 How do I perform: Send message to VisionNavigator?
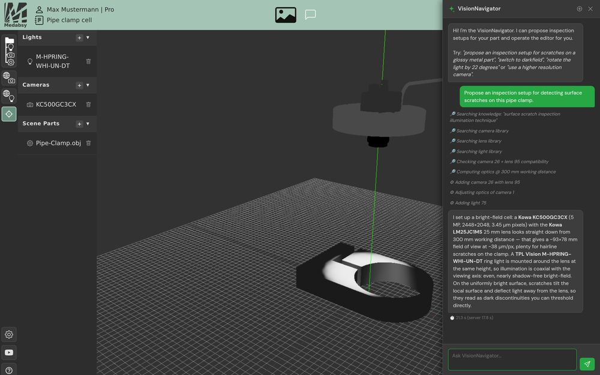pyautogui.click(x=587, y=364)
